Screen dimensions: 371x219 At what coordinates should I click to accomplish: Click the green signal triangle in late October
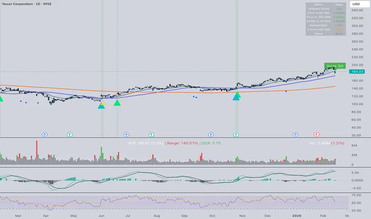(x=238, y=95)
